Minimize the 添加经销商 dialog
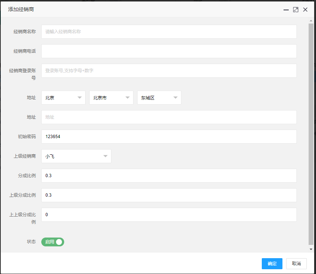Viewport: 316px width, 274px height. pyautogui.click(x=286, y=10)
